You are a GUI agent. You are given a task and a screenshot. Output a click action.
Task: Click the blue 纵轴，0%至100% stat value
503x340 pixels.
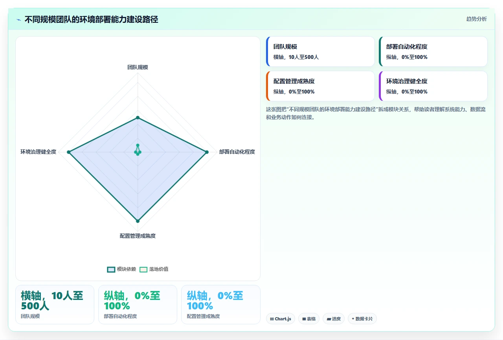click(215, 301)
